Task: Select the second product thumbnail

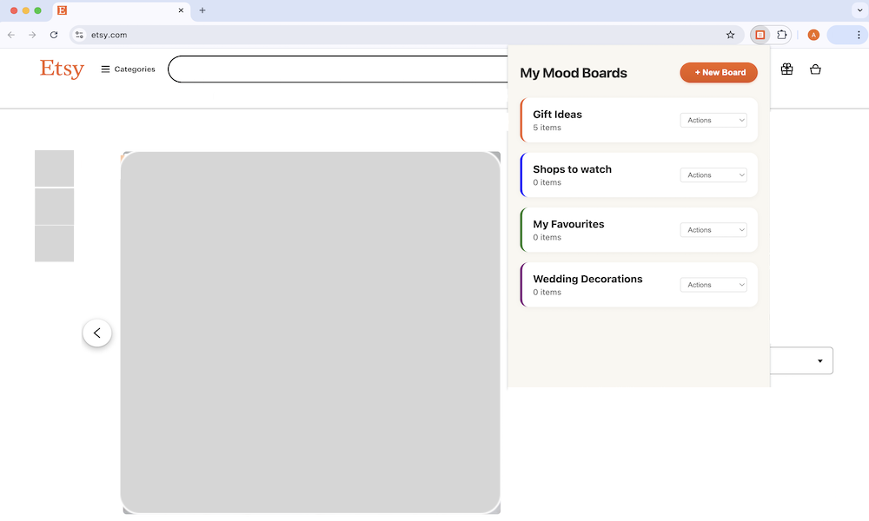Action: [54, 207]
